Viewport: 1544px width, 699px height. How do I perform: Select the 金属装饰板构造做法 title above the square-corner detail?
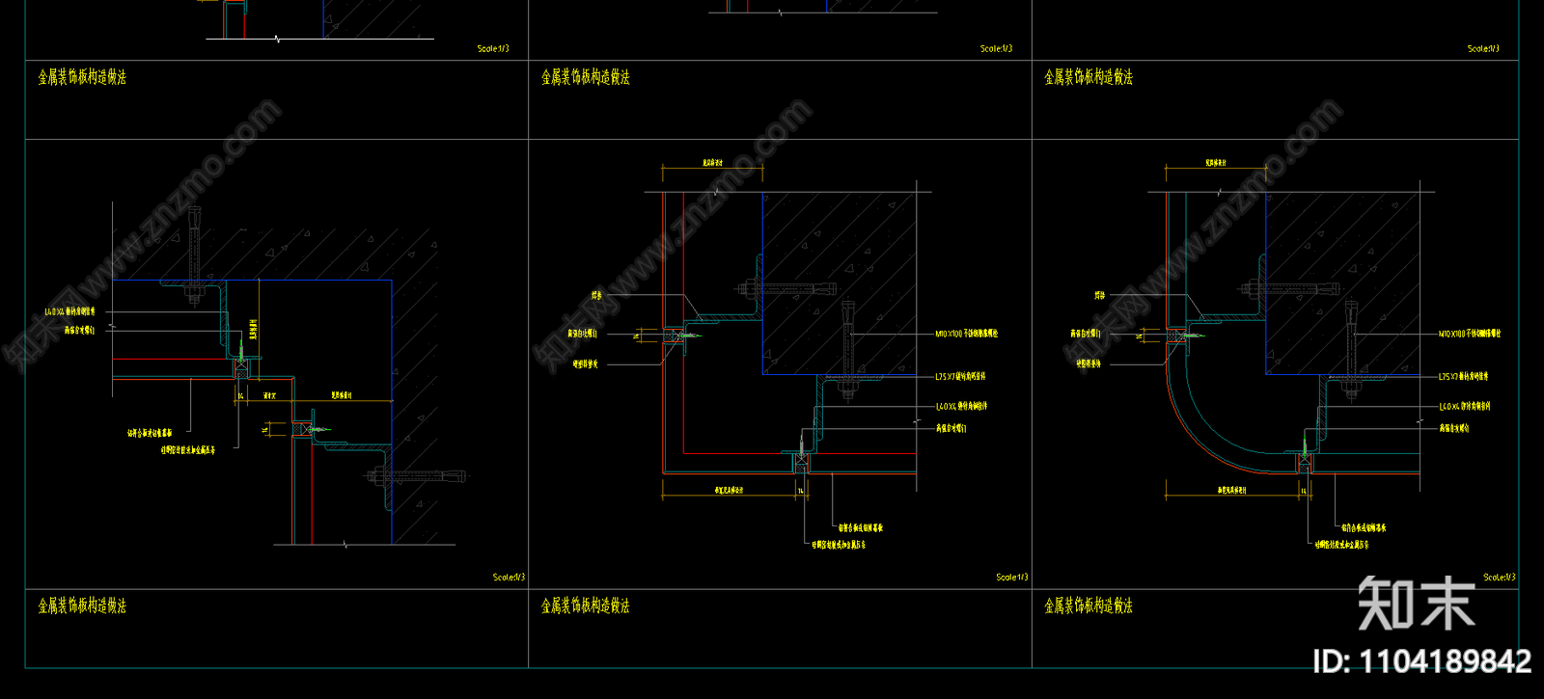point(586,77)
